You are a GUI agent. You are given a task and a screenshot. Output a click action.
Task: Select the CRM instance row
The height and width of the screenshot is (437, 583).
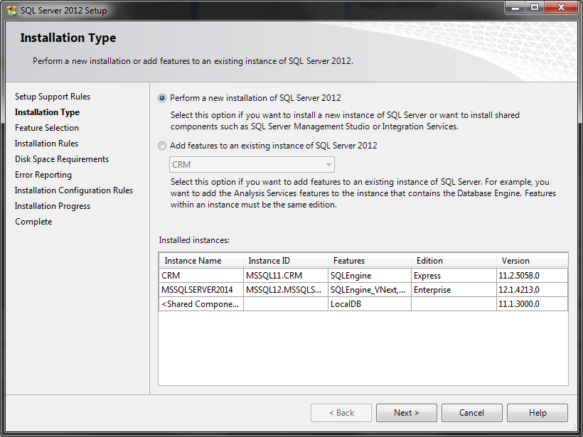coord(200,275)
